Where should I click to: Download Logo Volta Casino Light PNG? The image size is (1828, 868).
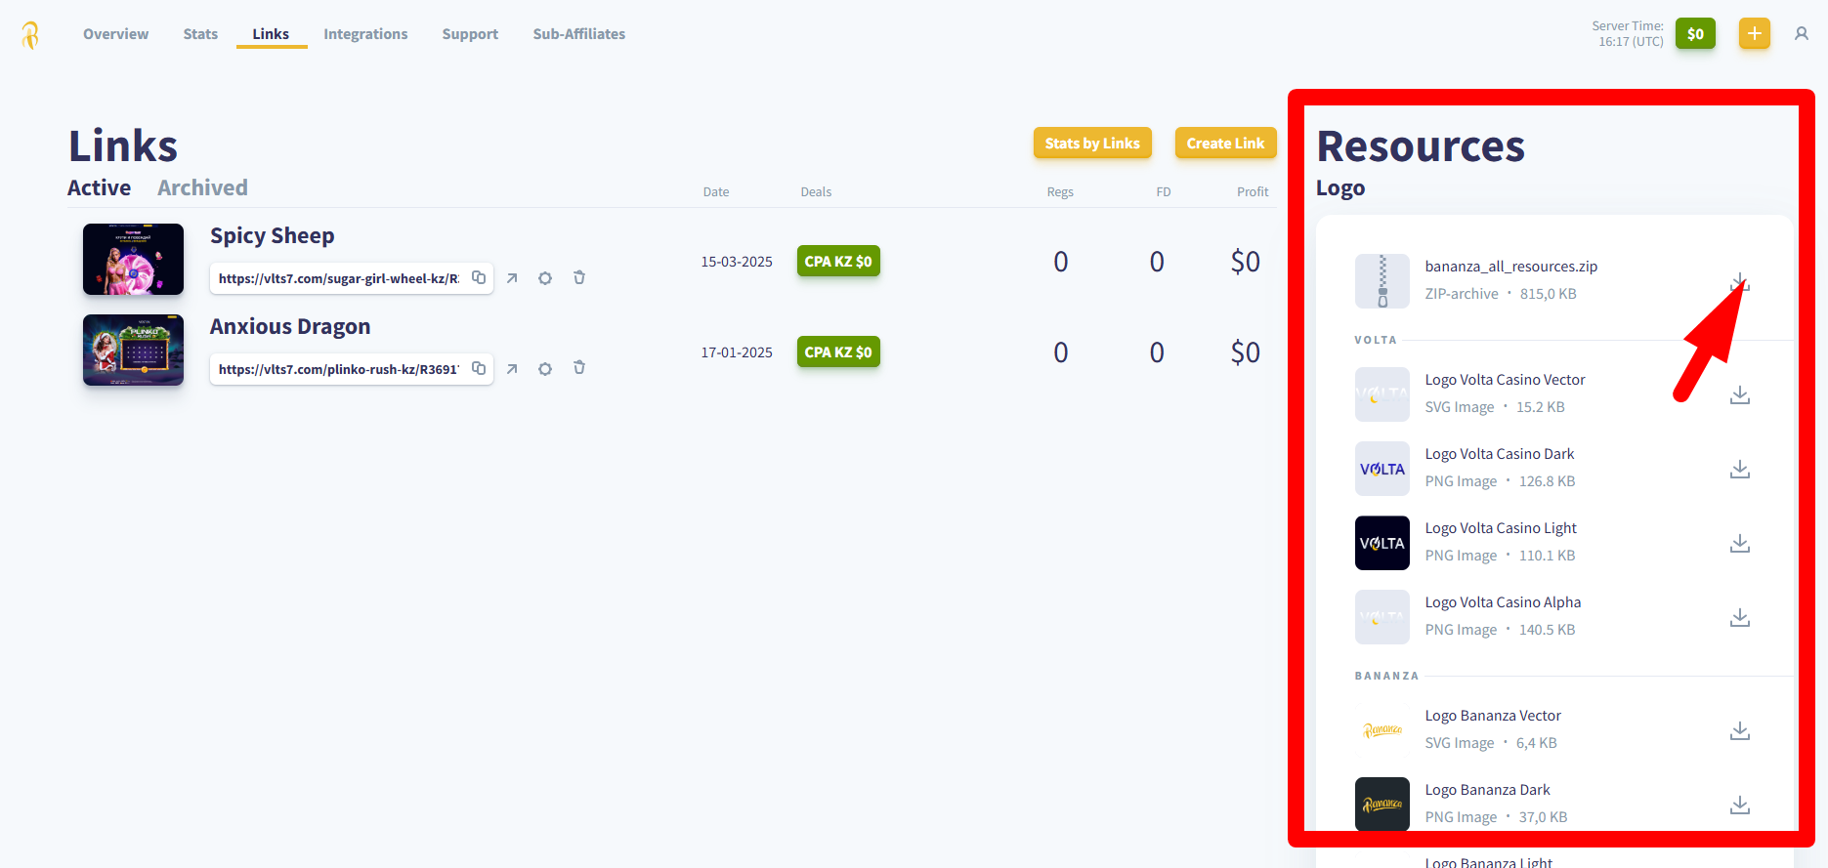(x=1740, y=543)
